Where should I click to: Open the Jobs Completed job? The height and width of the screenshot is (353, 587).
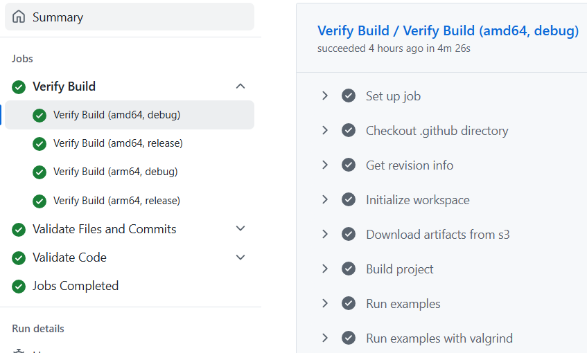coord(75,286)
